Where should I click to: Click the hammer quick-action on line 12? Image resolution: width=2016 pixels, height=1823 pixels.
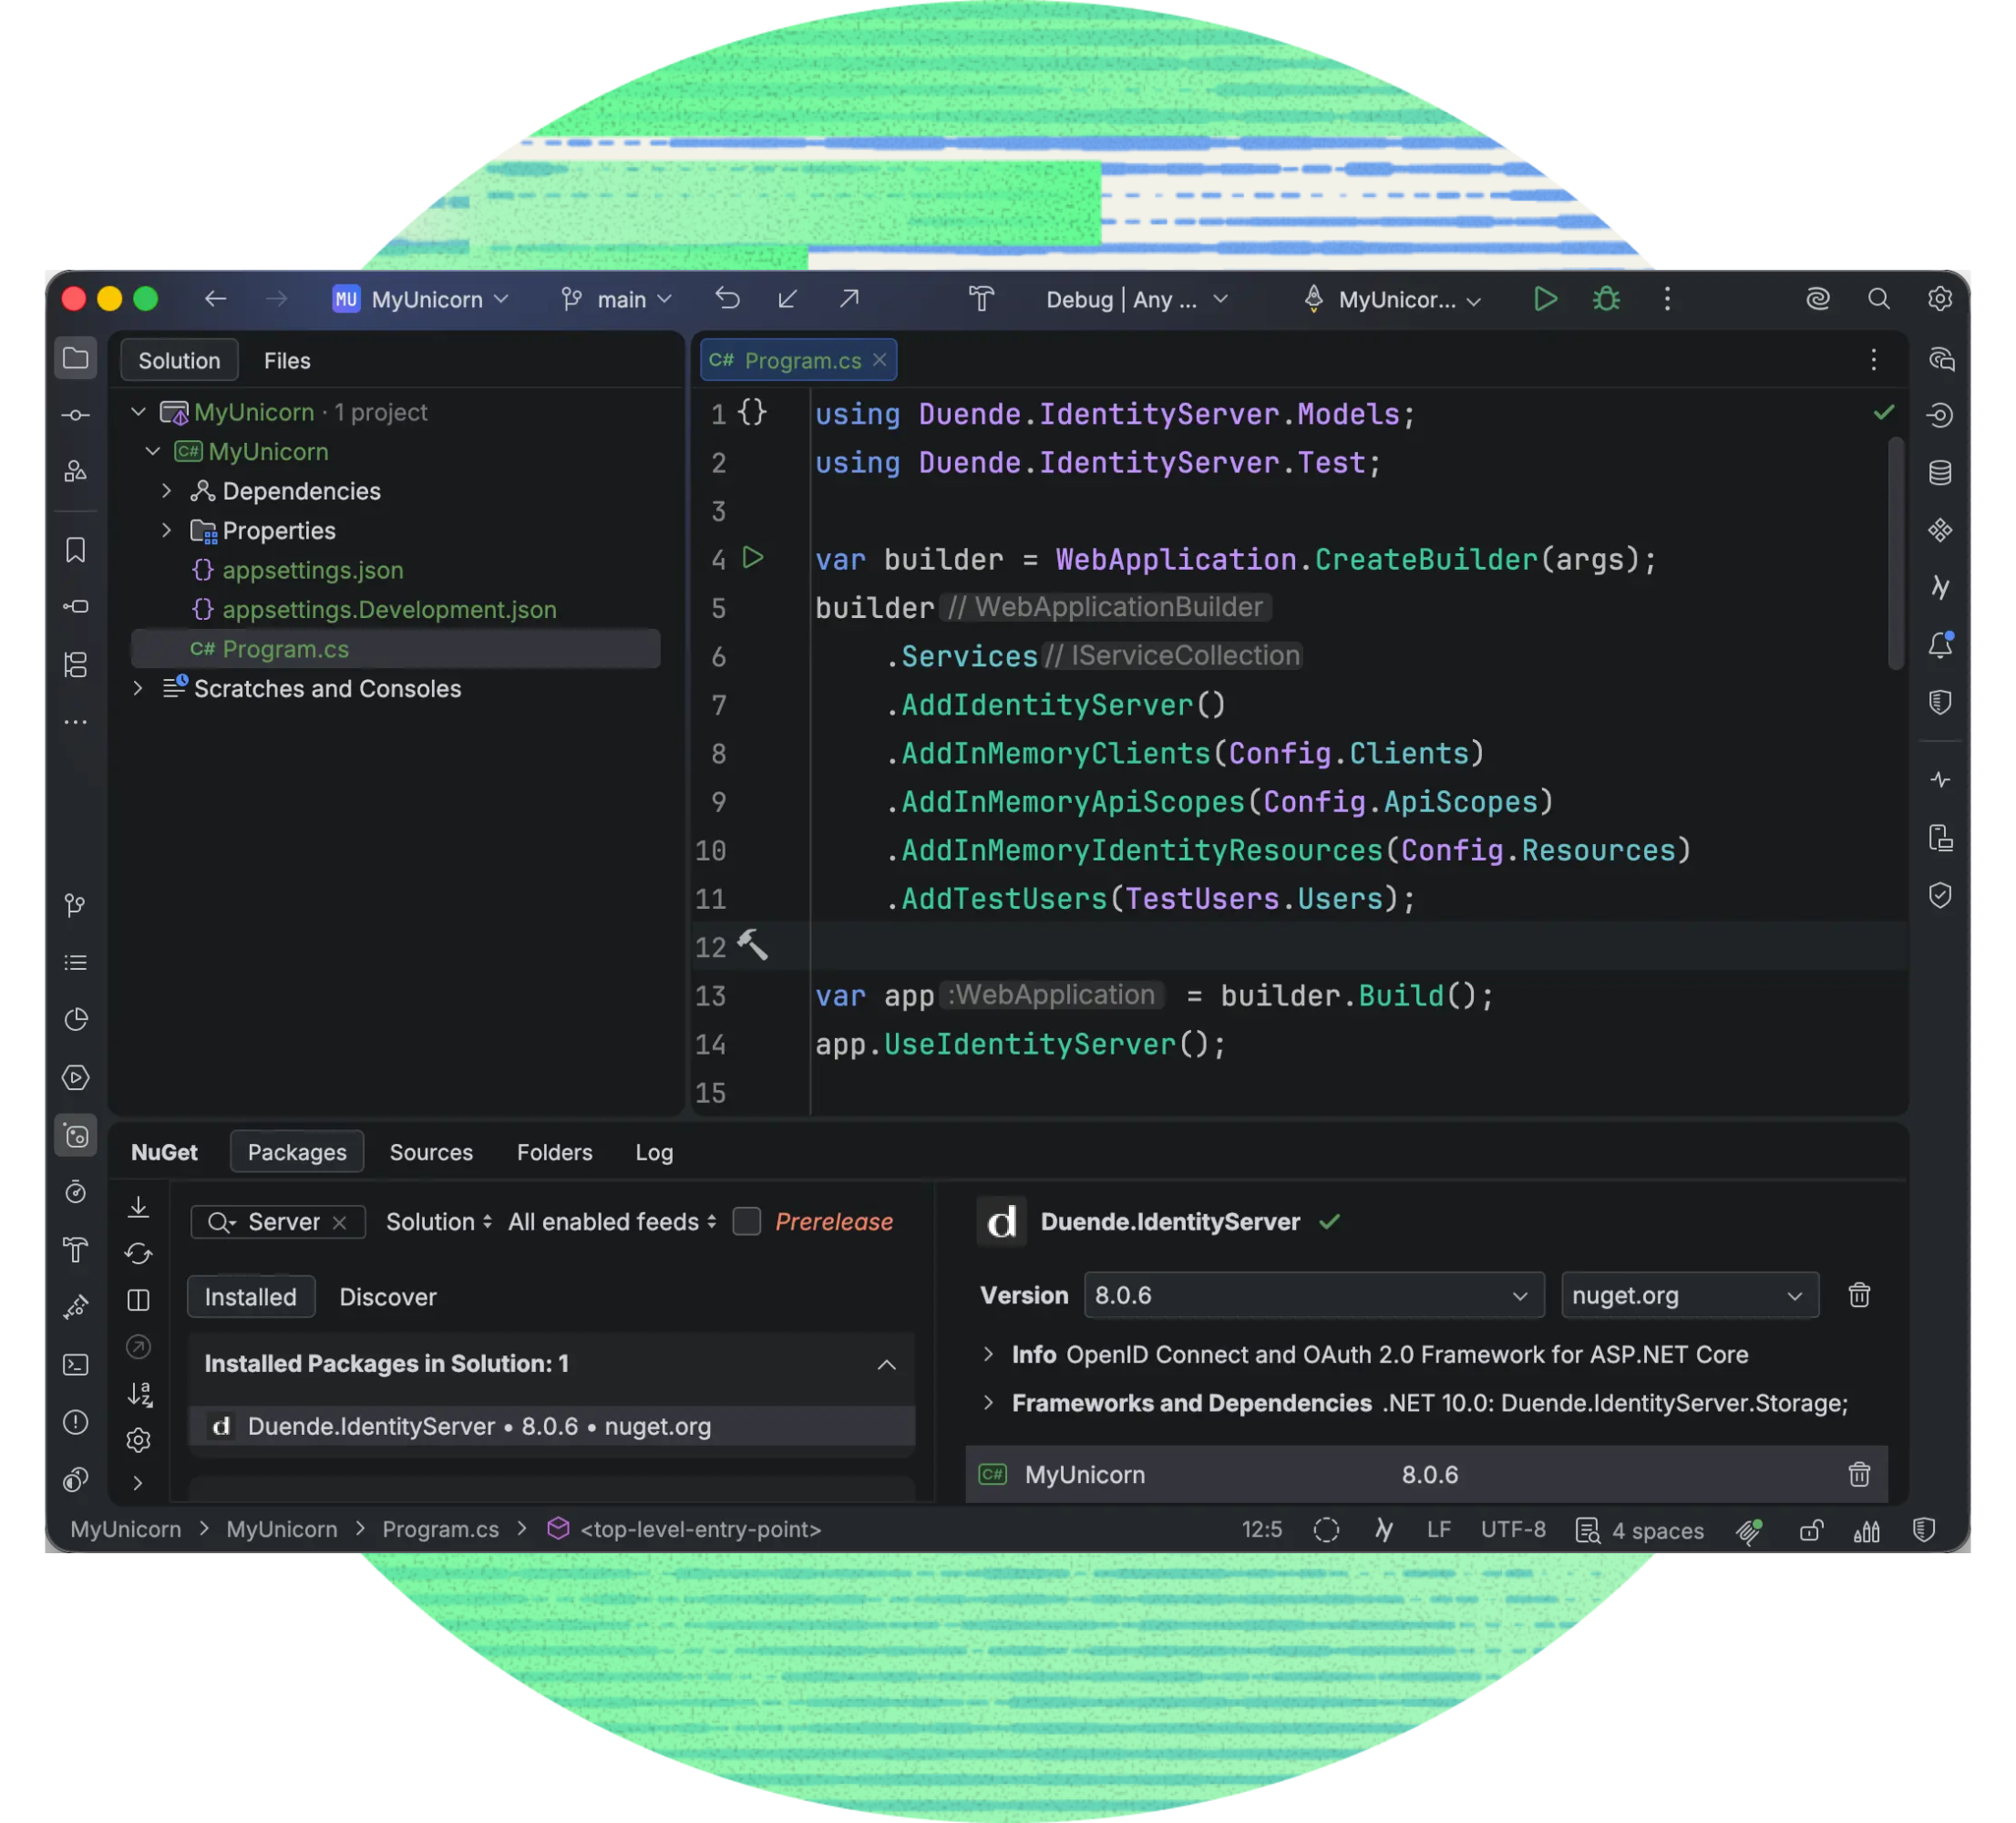(753, 944)
